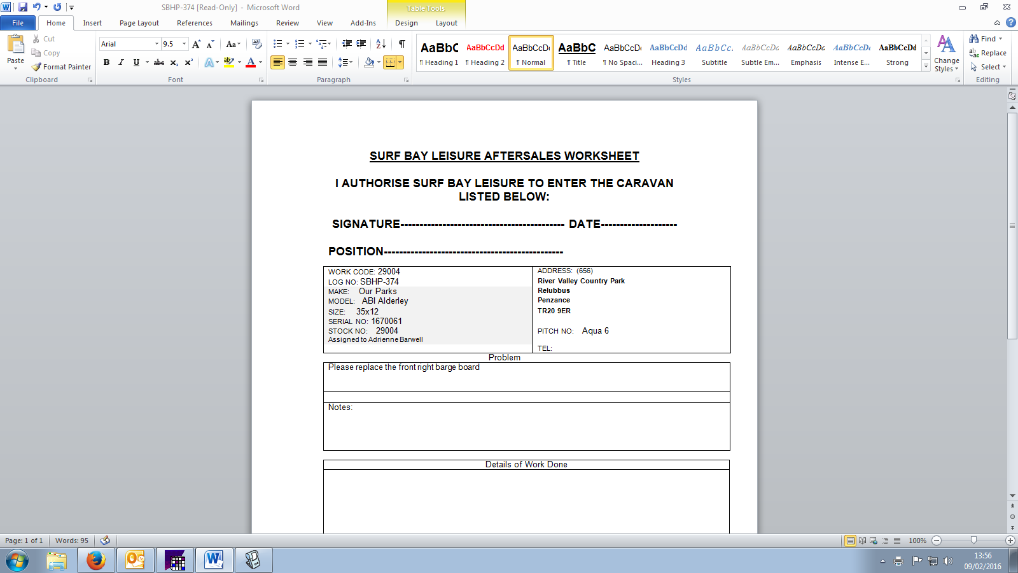Image resolution: width=1018 pixels, height=573 pixels.
Task: Click the zoom in plus button
Action: pyautogui.click(x=1010, y=541)
